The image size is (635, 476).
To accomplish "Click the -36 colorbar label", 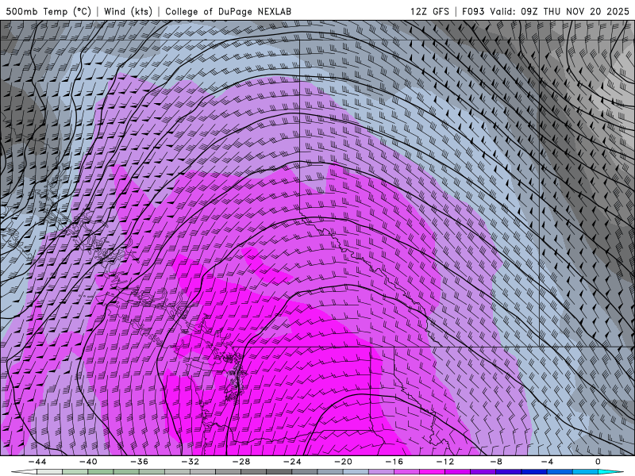I will (x=140, y=462).
